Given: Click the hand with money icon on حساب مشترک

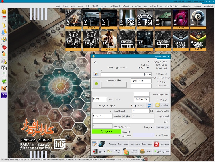Looking at the screenshot, I should coord(126,151).
